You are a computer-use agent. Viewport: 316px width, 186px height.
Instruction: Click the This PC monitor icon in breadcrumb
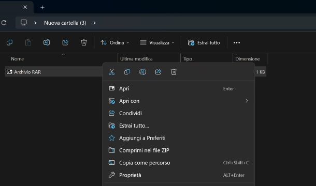coord(24,23)
